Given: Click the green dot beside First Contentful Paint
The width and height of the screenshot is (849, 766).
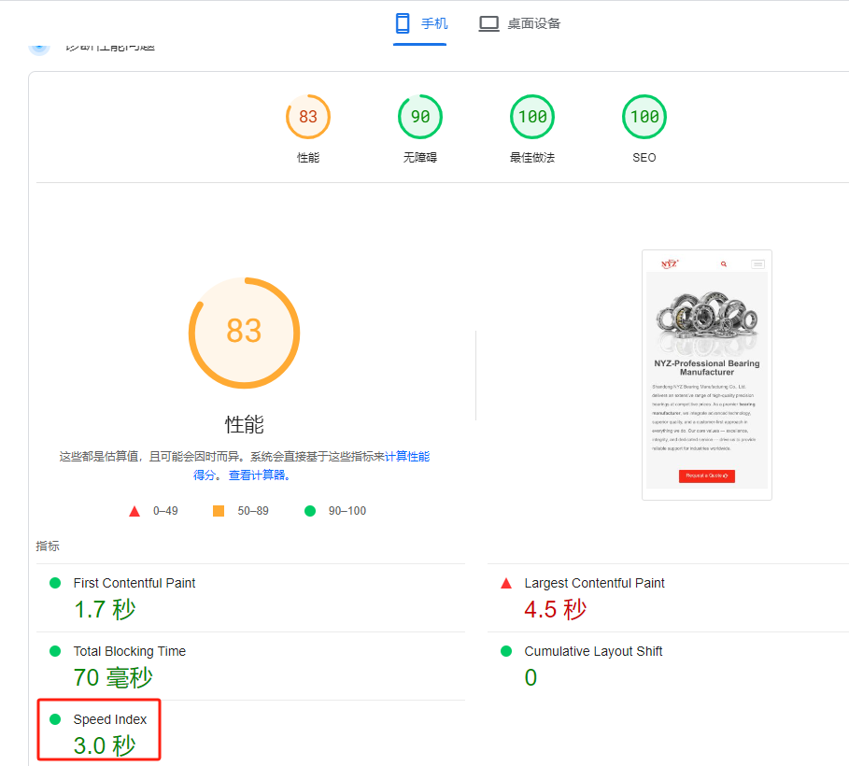Looking at the screenshot, I should pyautogui.click(x=55, y=583).
